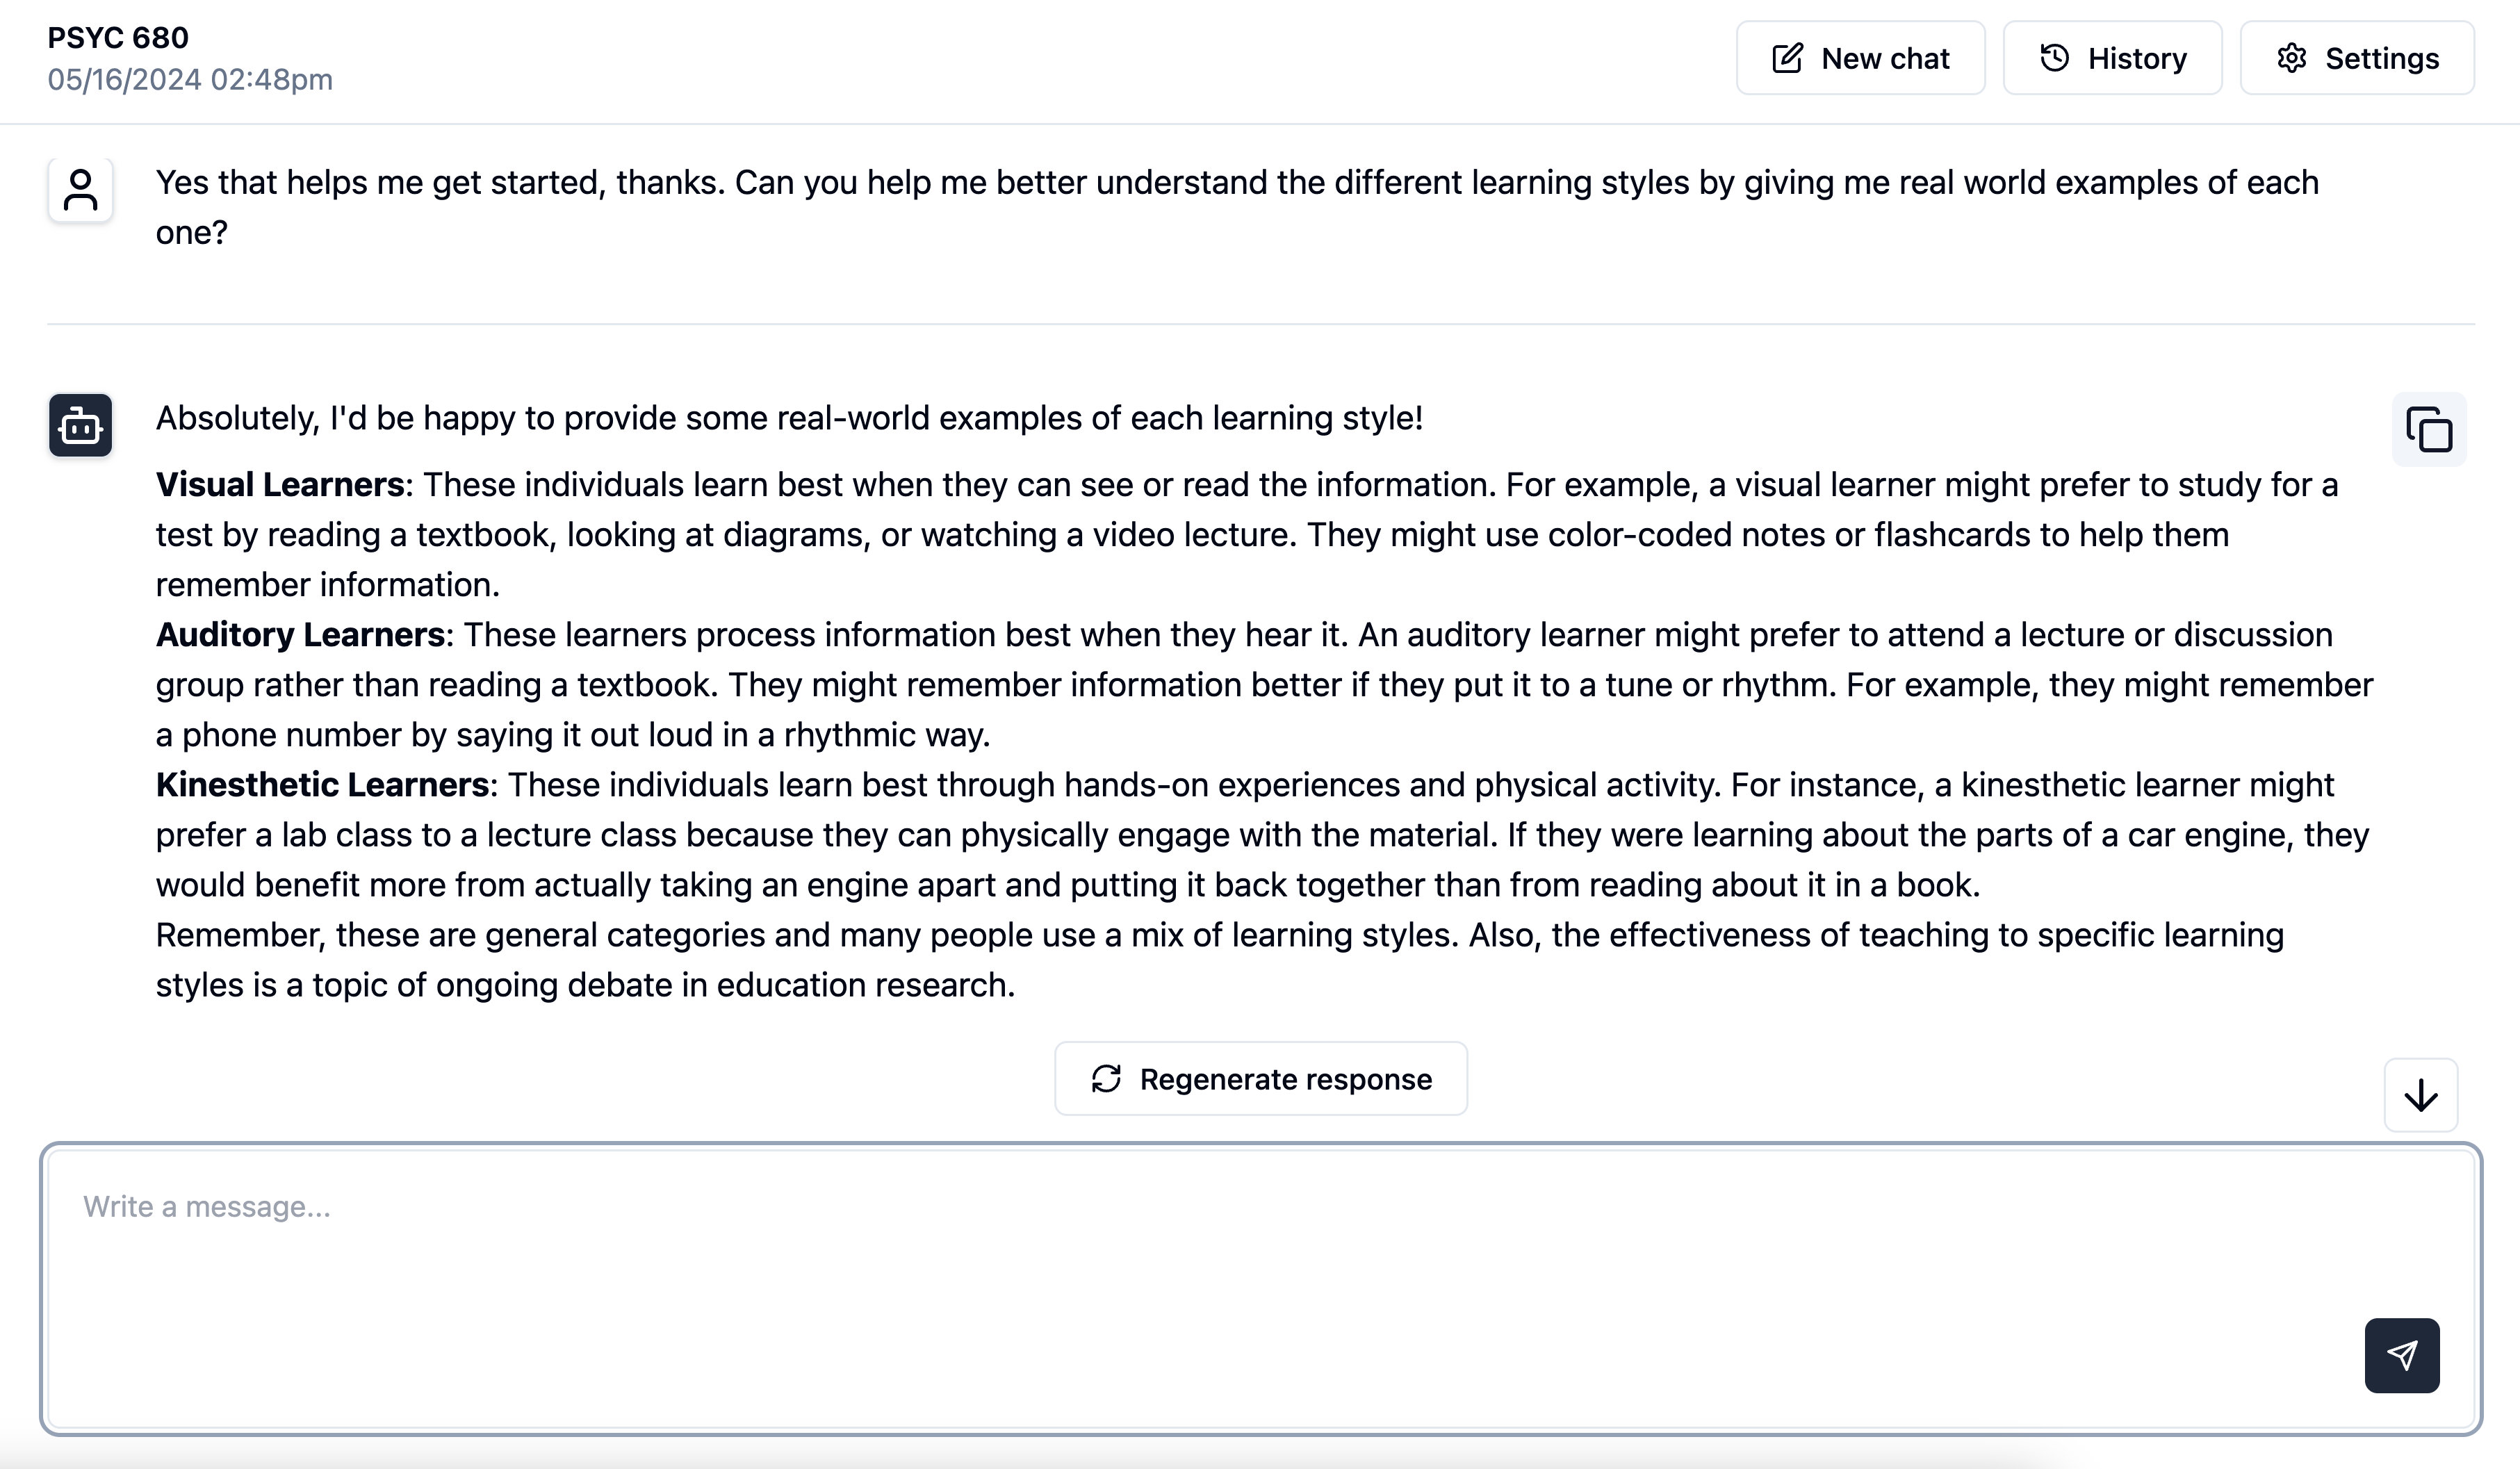Click the bold Kinesthetic Learners heading
Screen dimensions: 2520x1469
pos(322,785)
